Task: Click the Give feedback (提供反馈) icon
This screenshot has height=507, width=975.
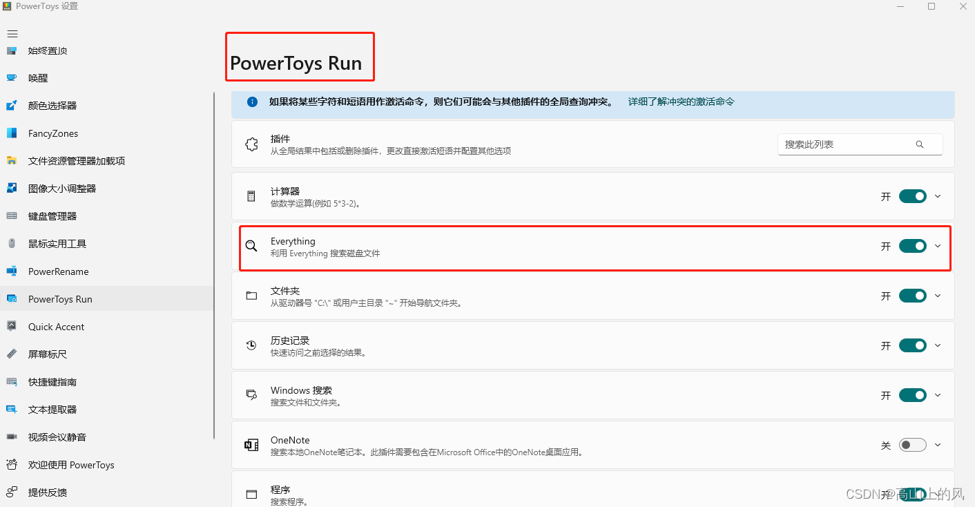Action: tap(12, 492)
